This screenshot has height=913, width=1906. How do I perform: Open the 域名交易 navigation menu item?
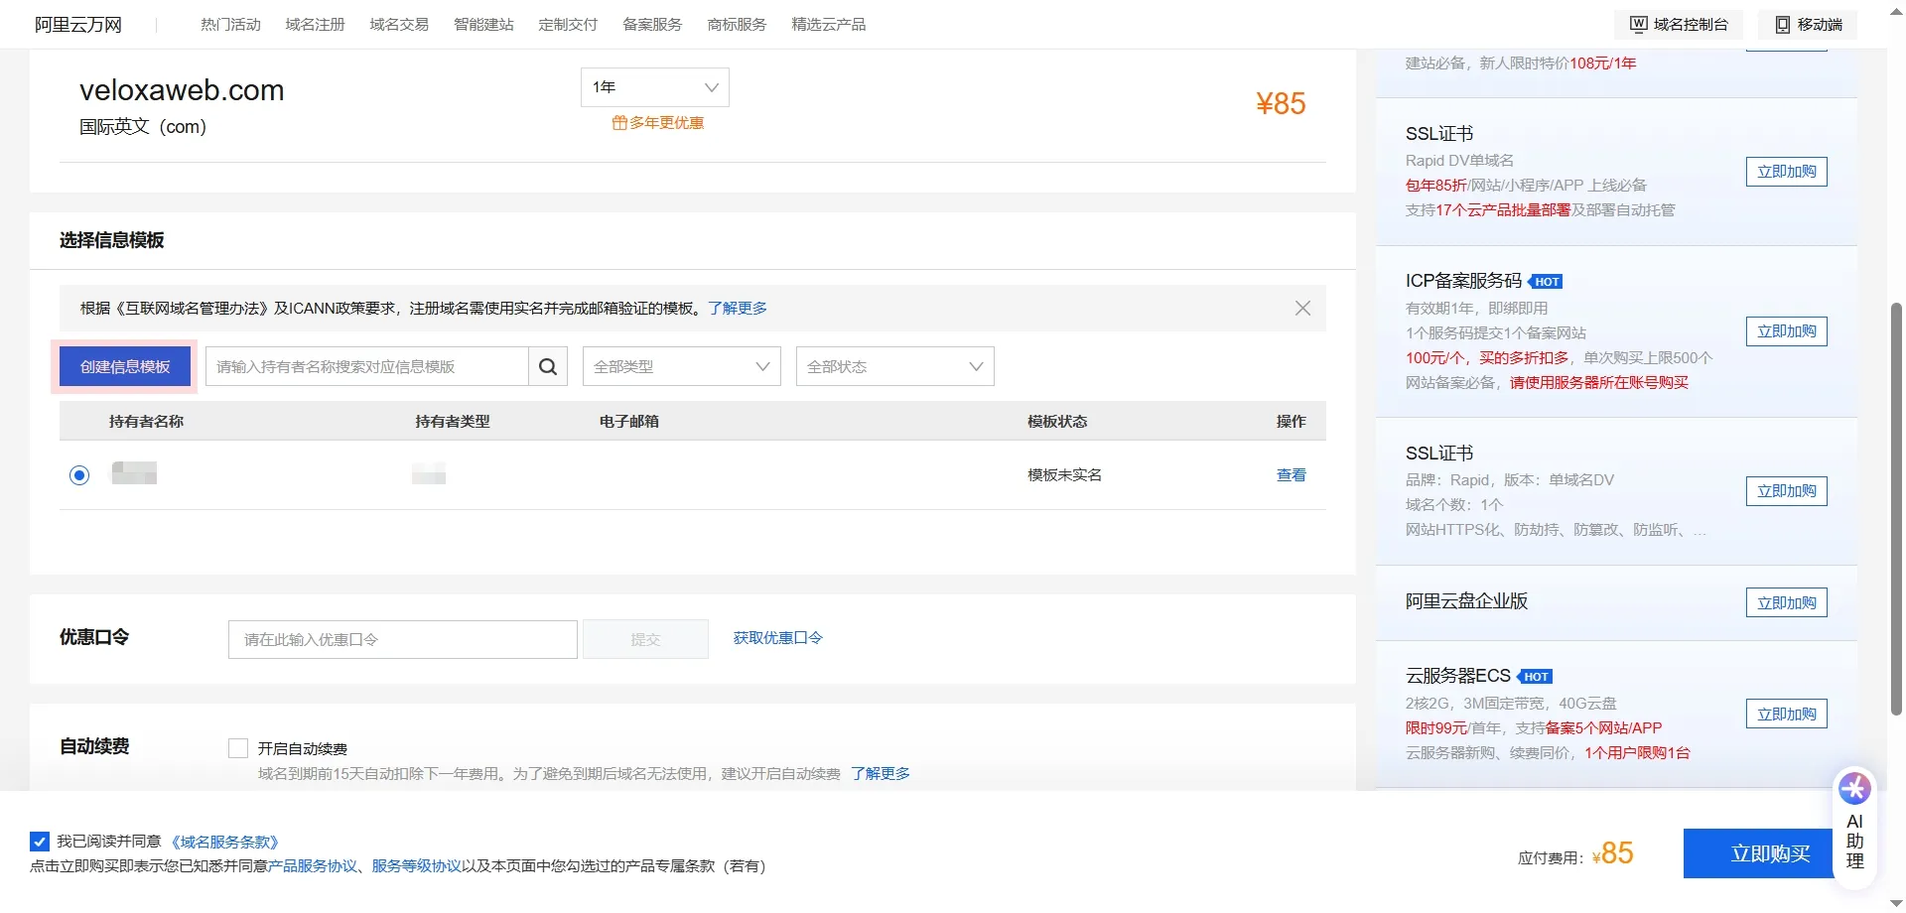(x=399, y=24)
